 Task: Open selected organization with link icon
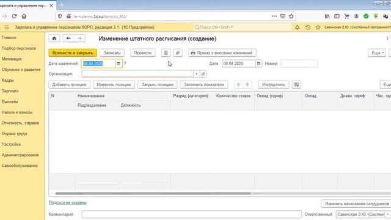coord(203,74)
